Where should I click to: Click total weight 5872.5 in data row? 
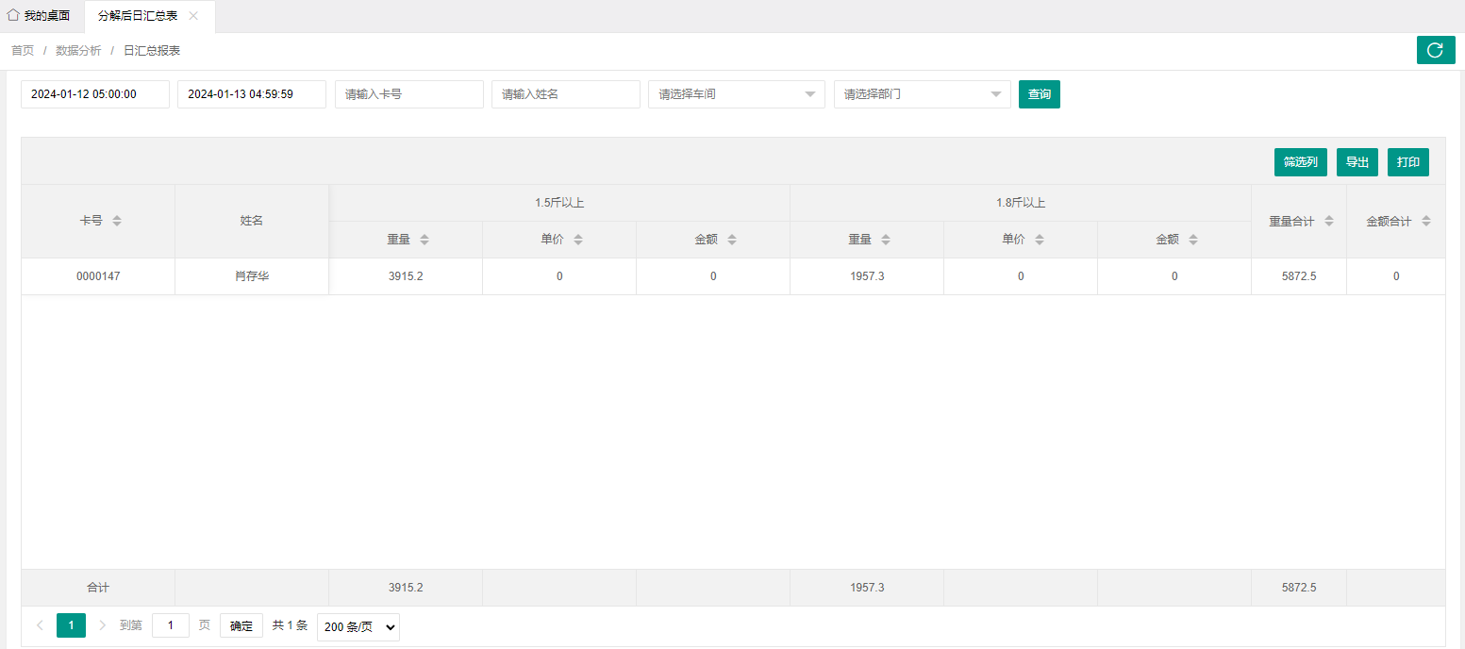pos(1299,276)
